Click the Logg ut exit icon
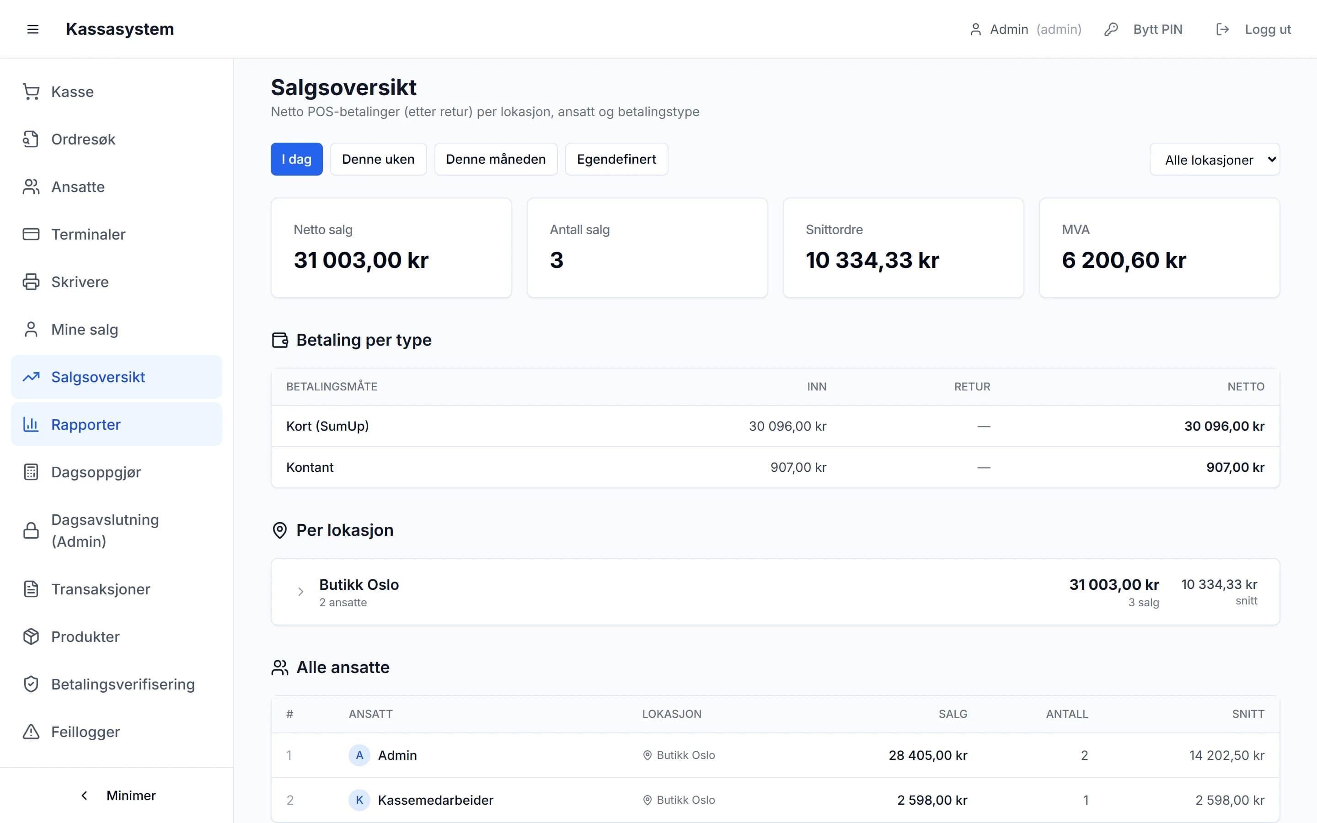Image resolution: width=1317 pixels, height=823 pixels. pos(1222,29)
